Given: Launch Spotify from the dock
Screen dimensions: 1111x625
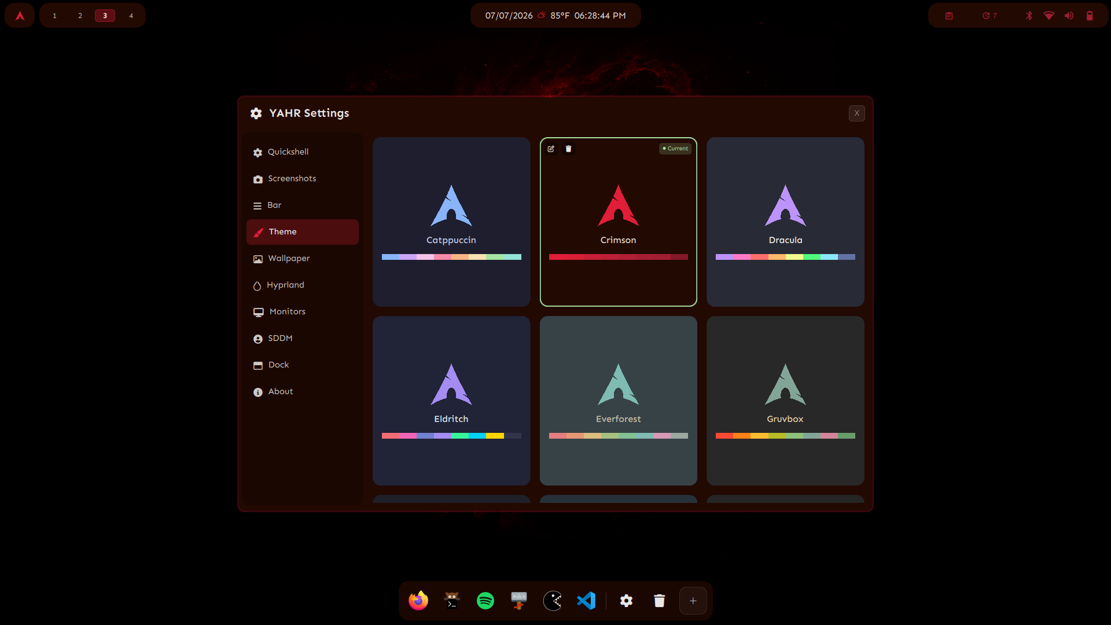Looking at the screenshot, I should (485, 601).
